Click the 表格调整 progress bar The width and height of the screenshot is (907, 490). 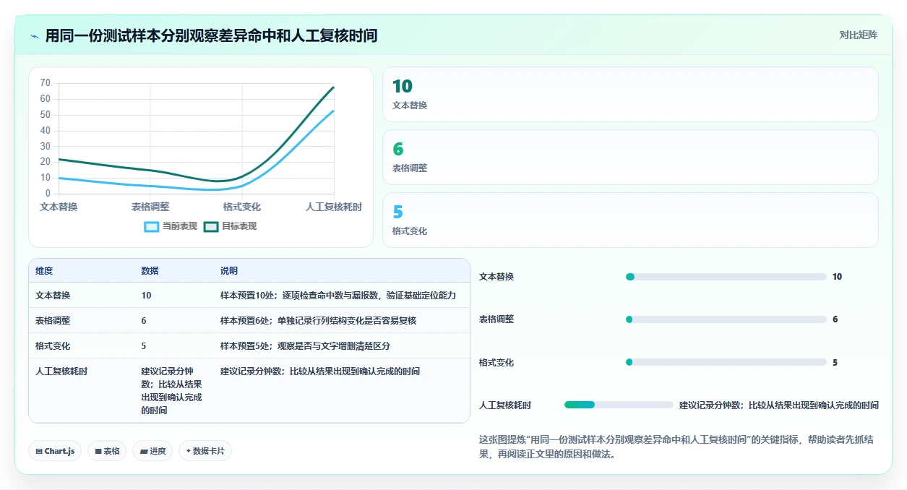click(726, 319)
